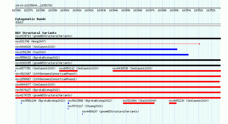
Task: Select the small blue nsv4489197 marker
Action: click(82, 114)
